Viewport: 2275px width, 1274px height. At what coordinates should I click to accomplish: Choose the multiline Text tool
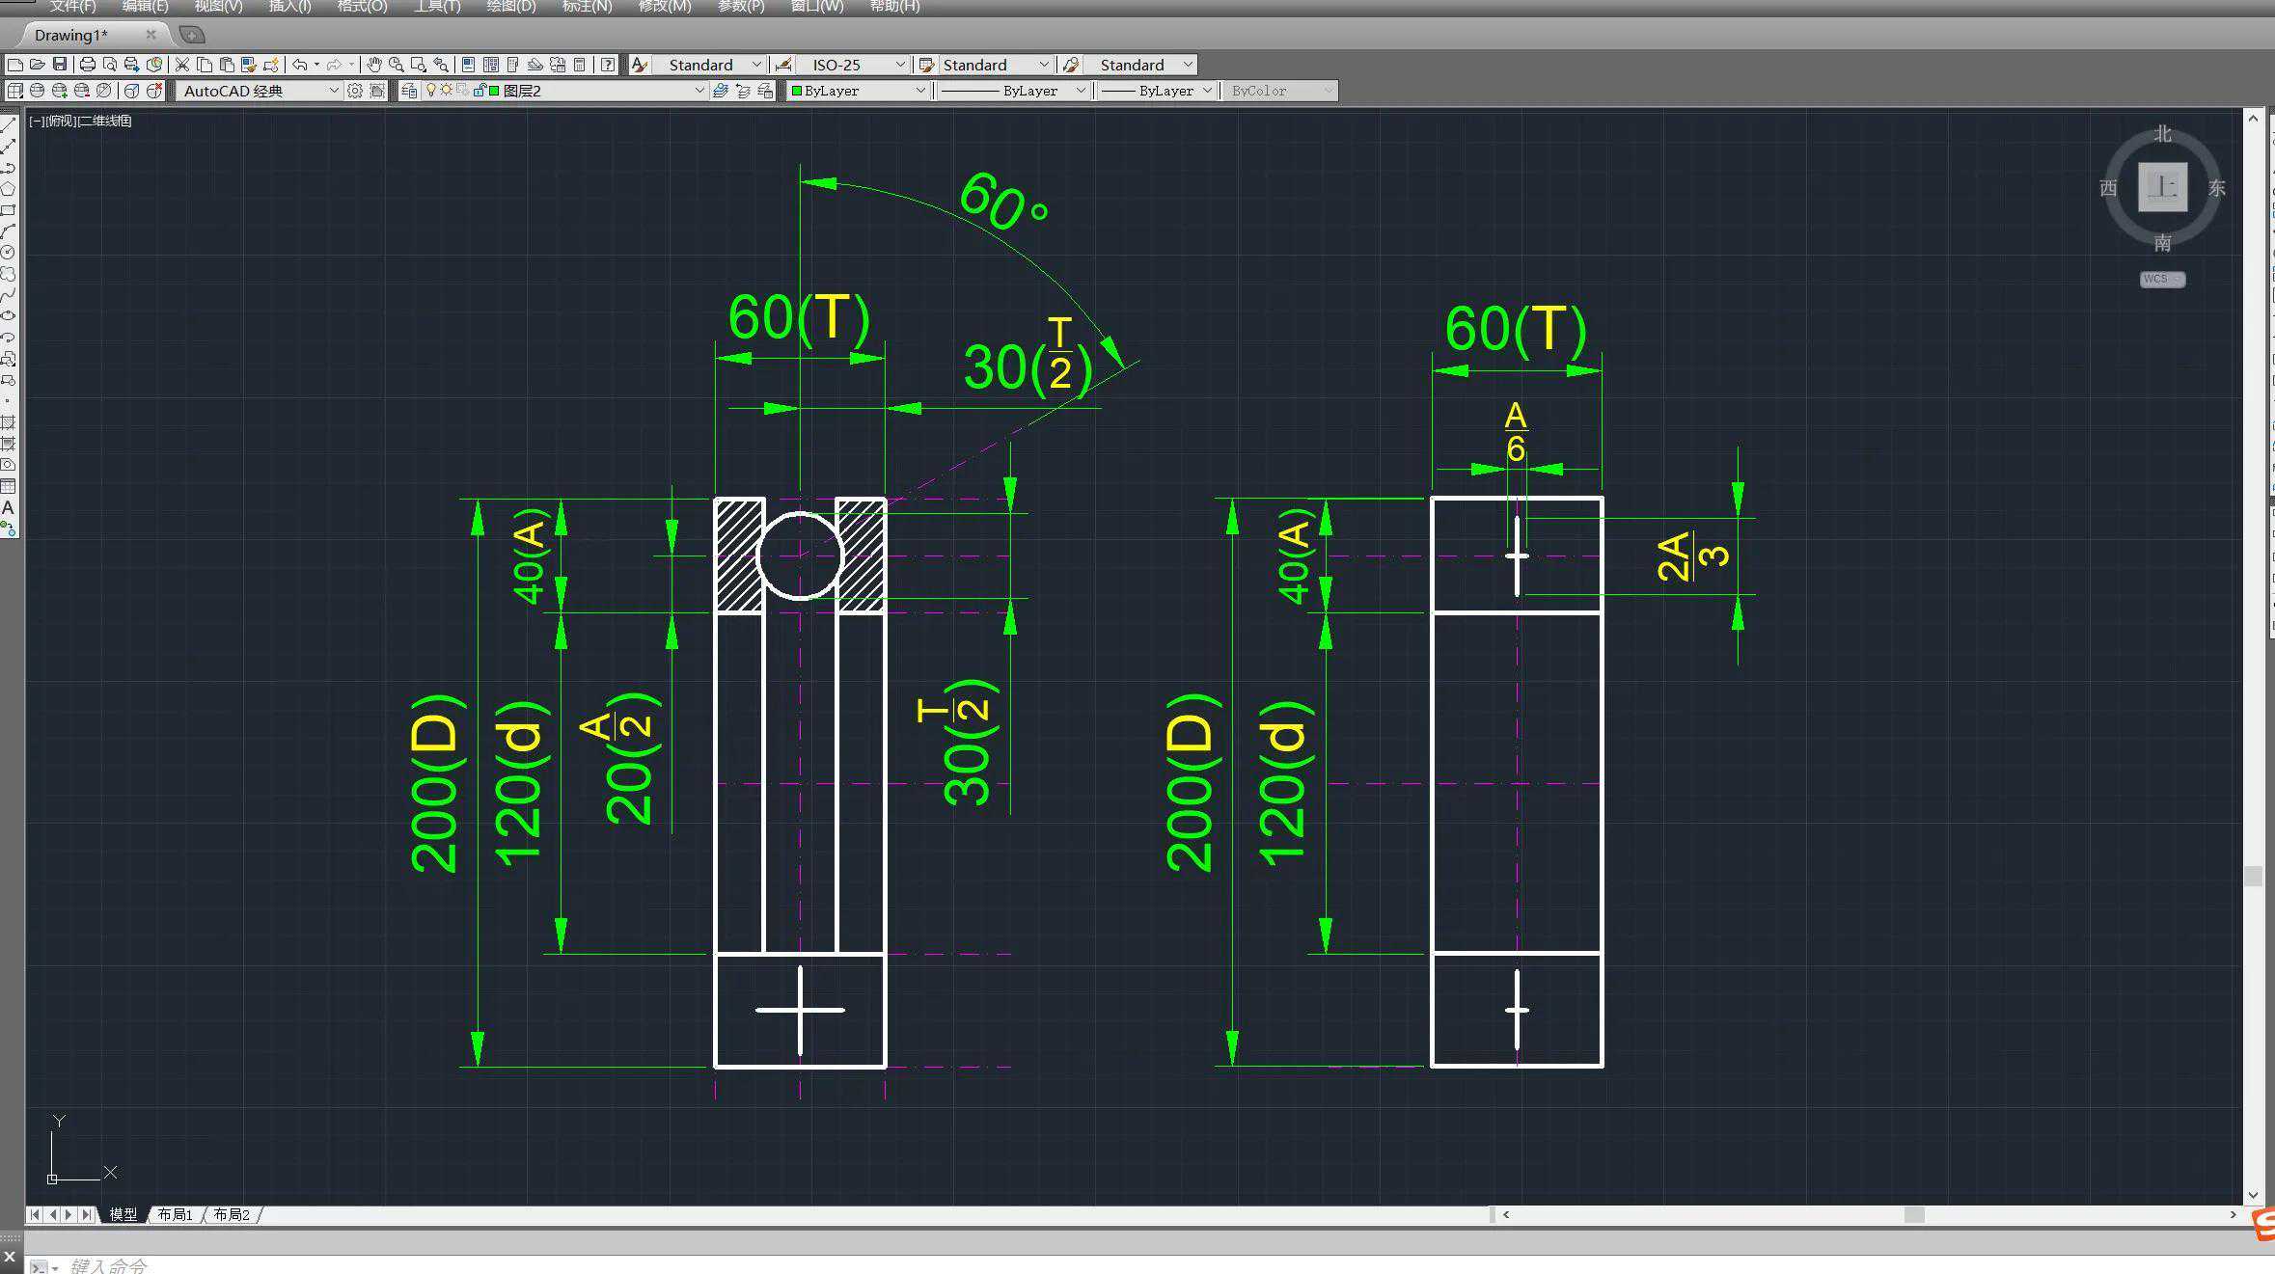tap(8, 507)
